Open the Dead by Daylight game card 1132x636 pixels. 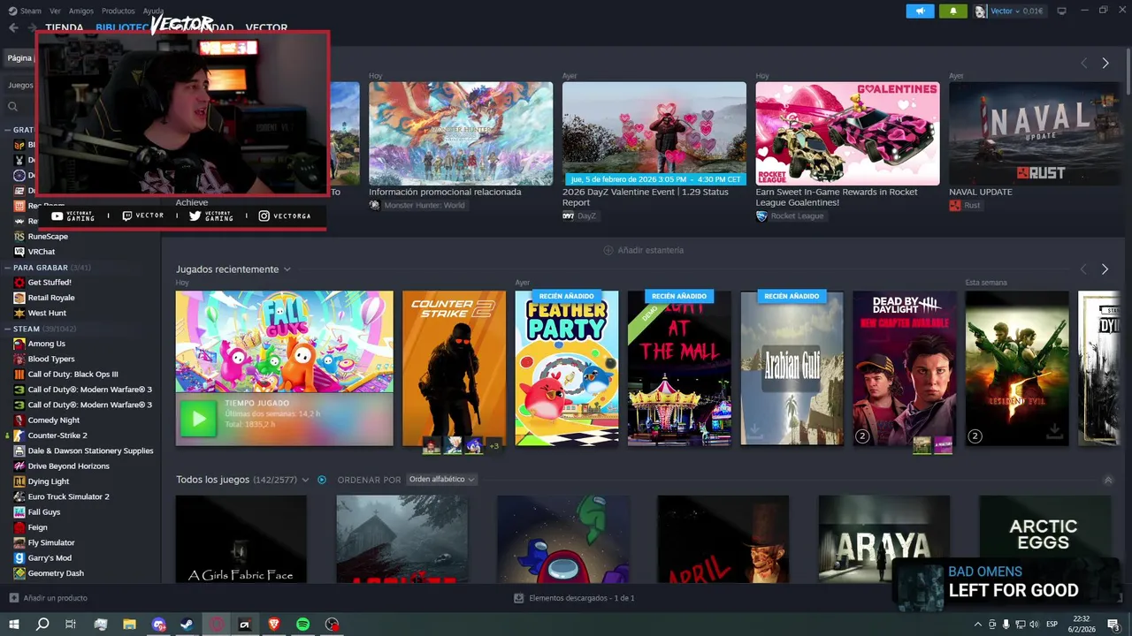tap(904, 368)
